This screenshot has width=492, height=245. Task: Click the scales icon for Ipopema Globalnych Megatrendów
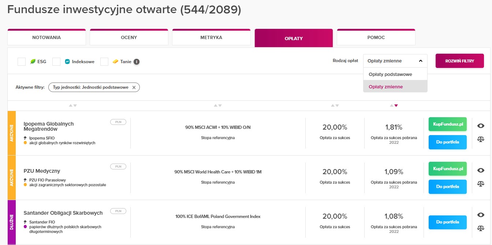[481, 139]
